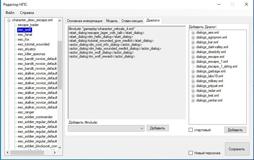Click Добавить button beside стартовый checkbox
Viewport: 254px width, 160px height.
pos(235,130)
